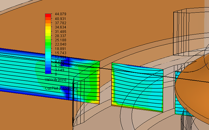This screenshot has height=130, width=209.
Task: Select the Velocity [m/s] legend title
Action: [55, 80]
